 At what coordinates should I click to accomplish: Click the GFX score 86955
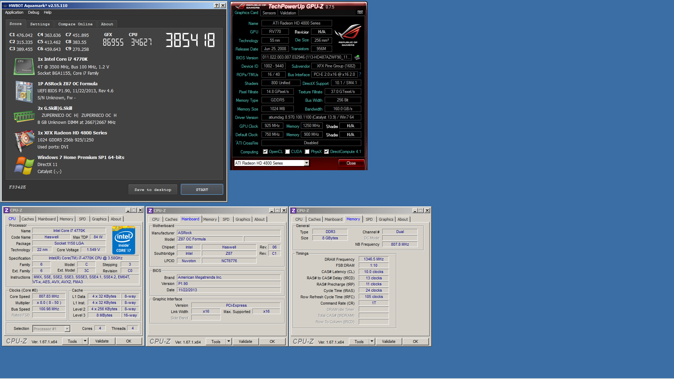(x=113, y=42)
